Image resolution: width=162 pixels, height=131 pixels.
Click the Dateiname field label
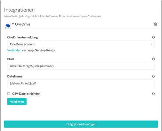15,76
